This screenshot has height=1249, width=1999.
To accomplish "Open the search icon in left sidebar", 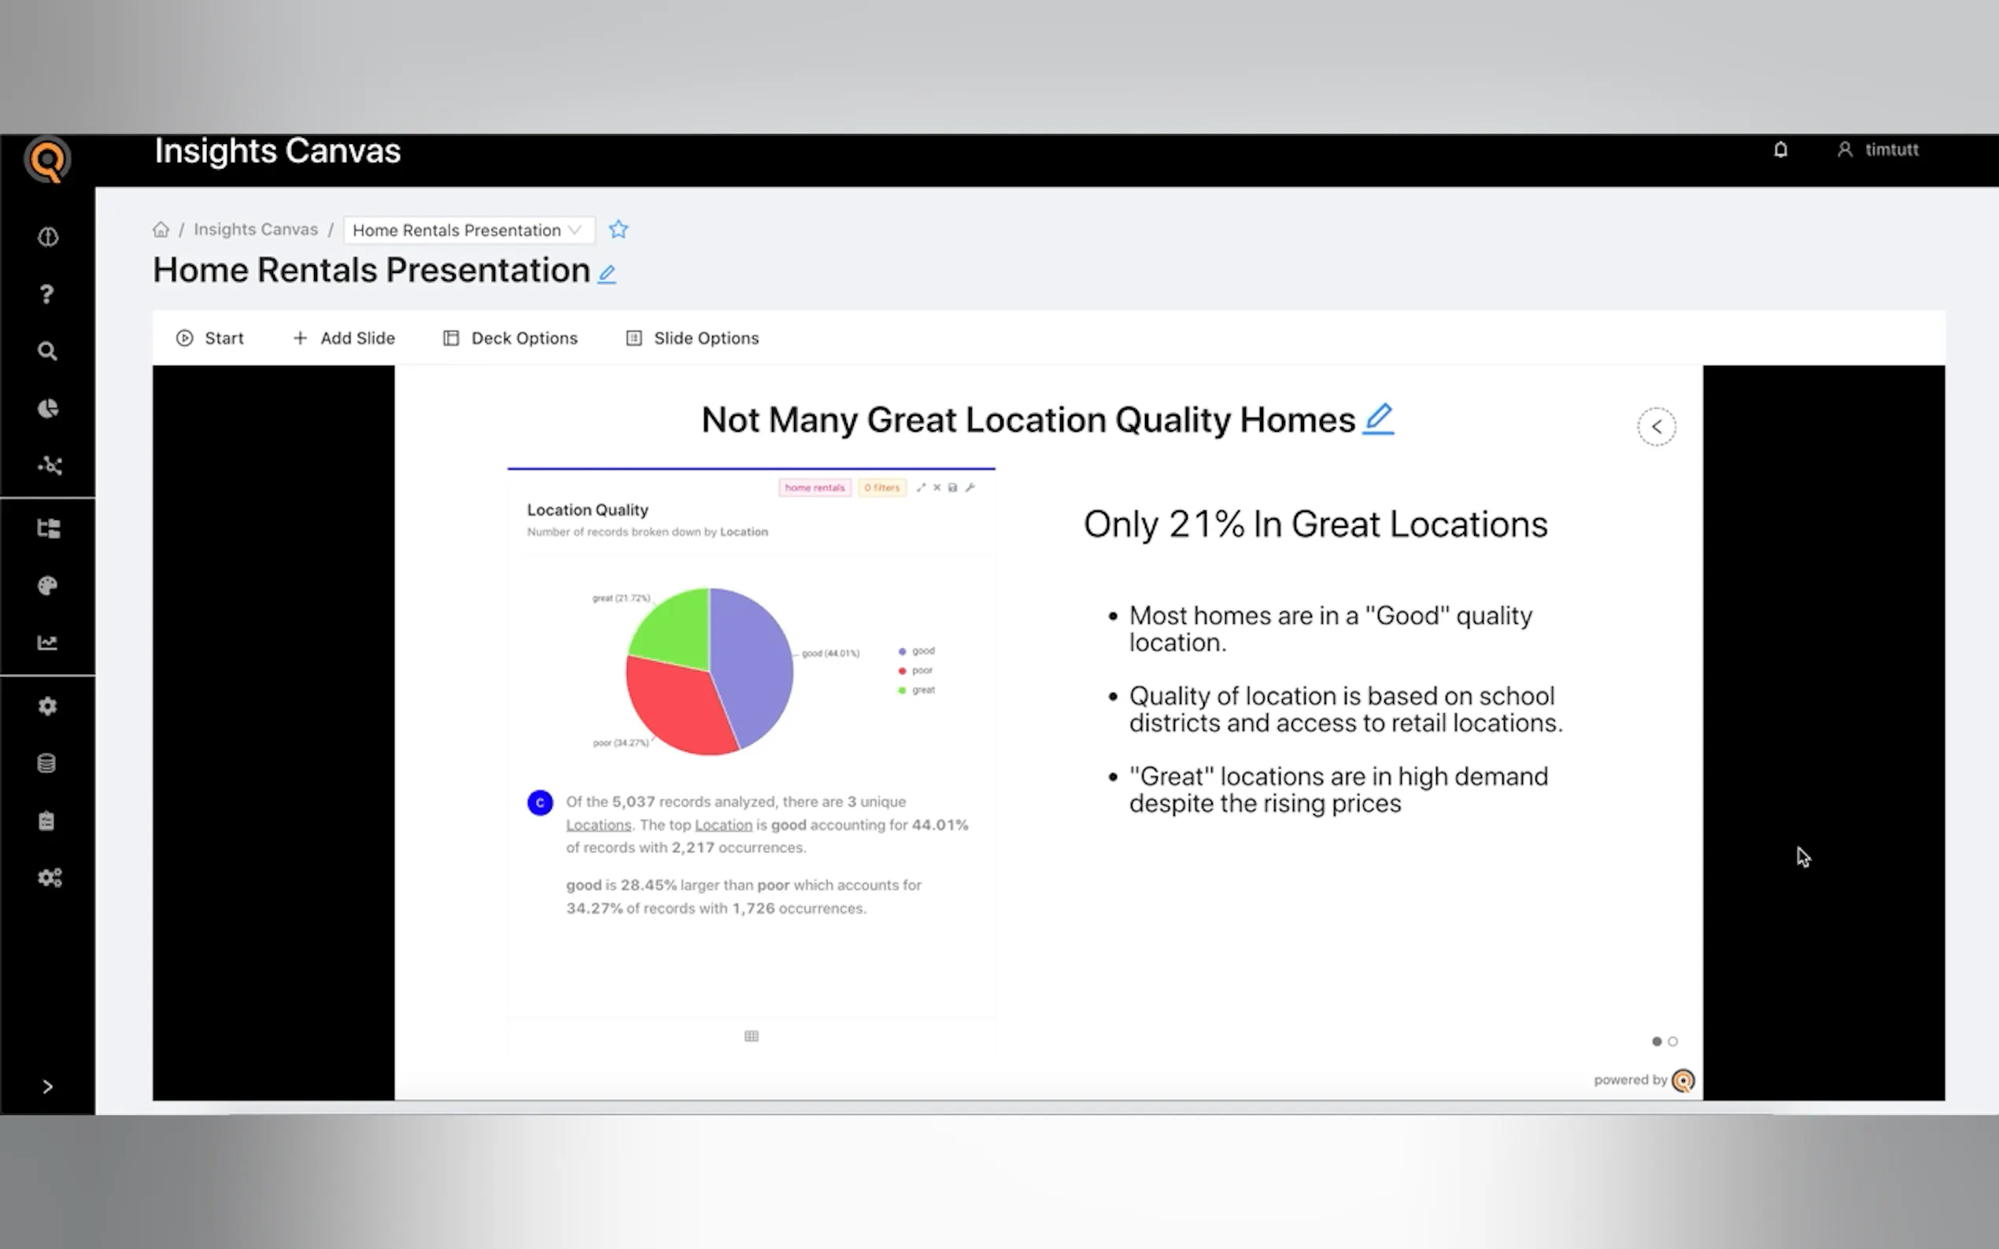I will pos(47,351).
